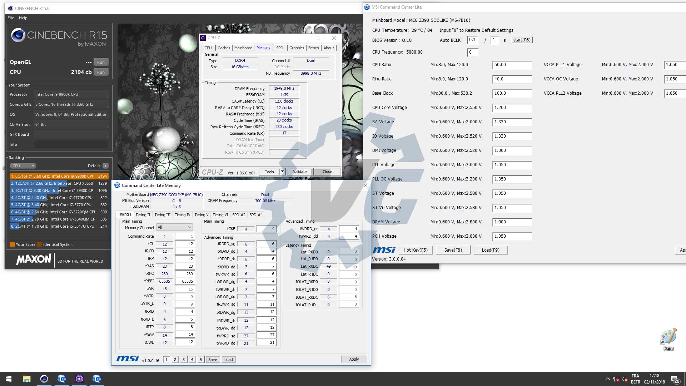Image resolution: width=686 pixels, height=386 pixels.
Task: Switch to CPU-Z taskbar icon
Action: click(79, 379)
